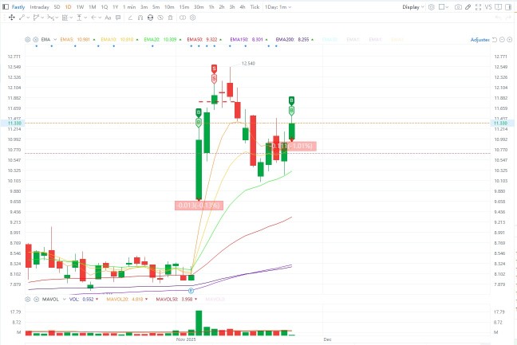Image resolution: width=517 pixels, height=345 pixels.
Task: Click the Adjusted price link
Action: point(480,40)
